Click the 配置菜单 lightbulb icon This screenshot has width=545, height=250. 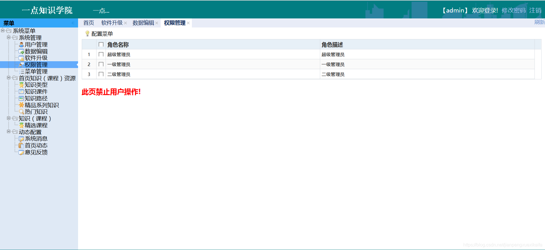click(x=87, y=34)
